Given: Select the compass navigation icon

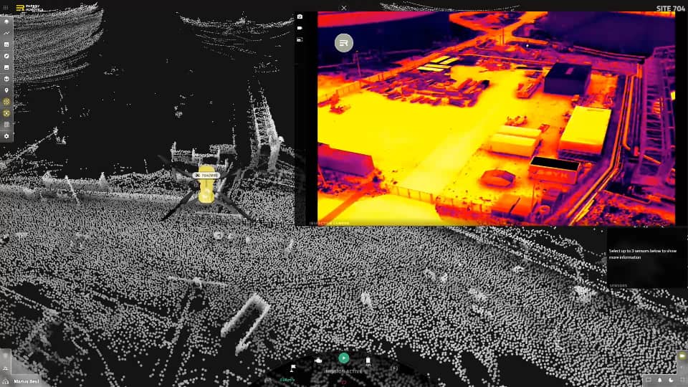Looking at the screenshot, I should (x=6, y=56).
